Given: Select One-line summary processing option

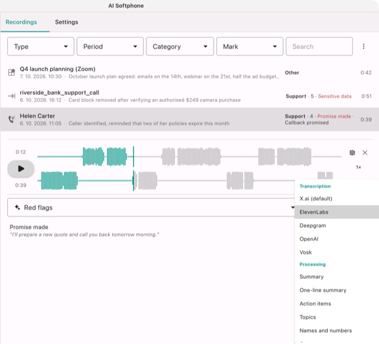Looking at the screenshot, I should click(337, 290).
